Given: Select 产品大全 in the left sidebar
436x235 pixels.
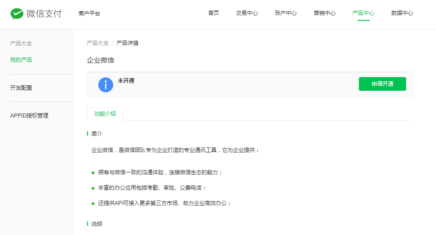Looking at the screenshot, I should [x=21, y=44].
